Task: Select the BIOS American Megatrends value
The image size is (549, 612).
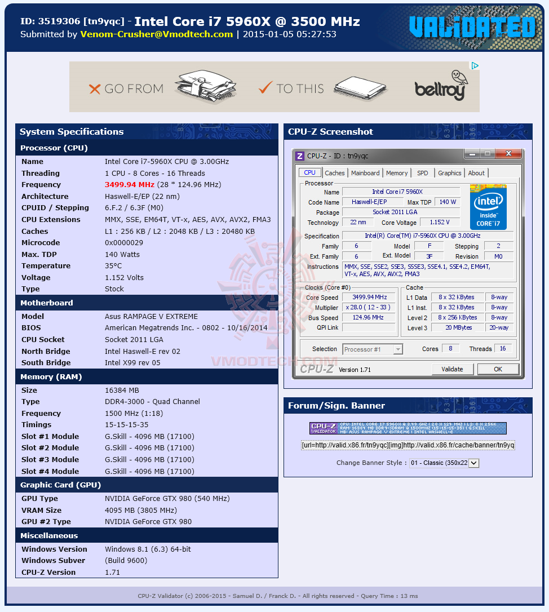Action: click(186, 328)
